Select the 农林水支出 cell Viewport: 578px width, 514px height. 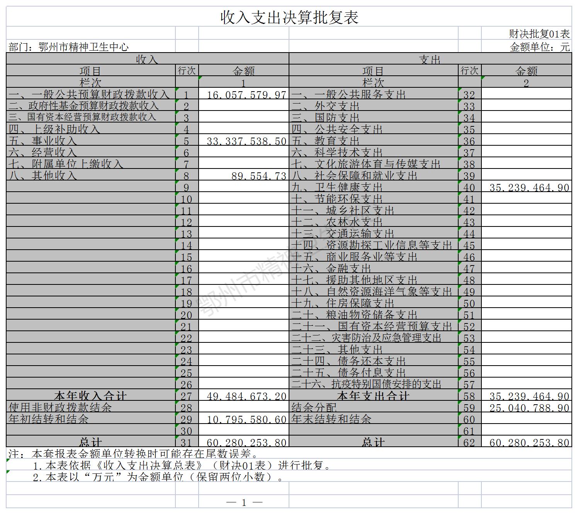(374, 221)
